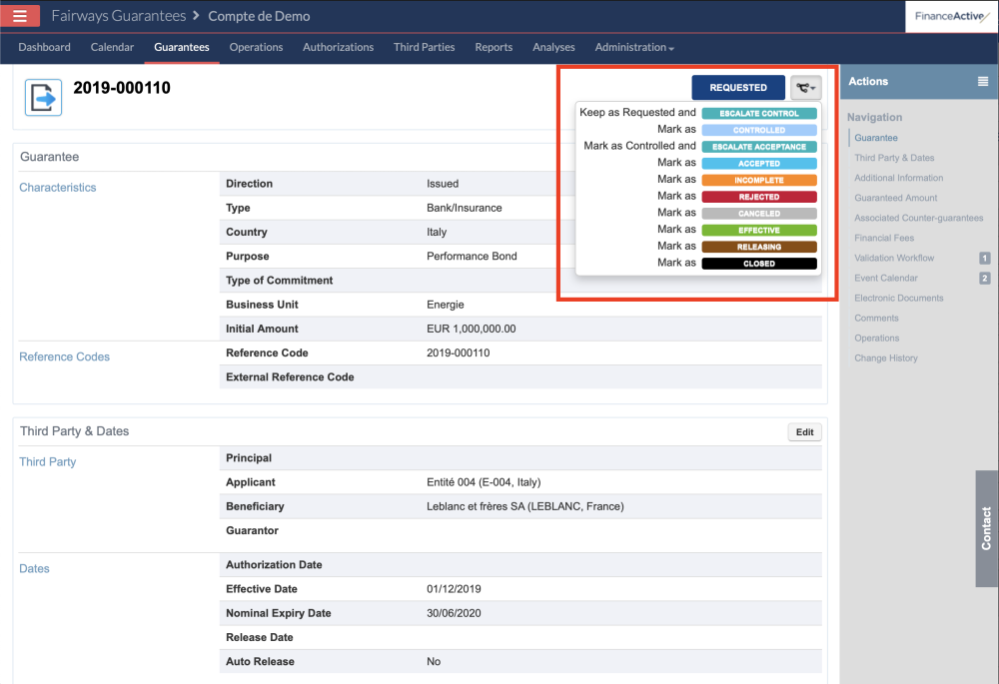Image resolution: width=999 pixels, height=684 pixels.
Task: Select the guarantee title 2019-000110
Action: [122, 88]
